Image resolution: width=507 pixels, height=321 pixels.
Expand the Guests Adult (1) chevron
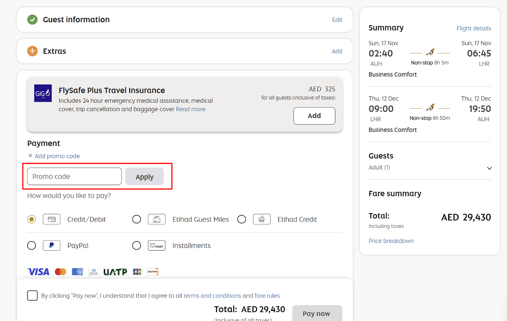pyautogui.click(x=489, y=168)
